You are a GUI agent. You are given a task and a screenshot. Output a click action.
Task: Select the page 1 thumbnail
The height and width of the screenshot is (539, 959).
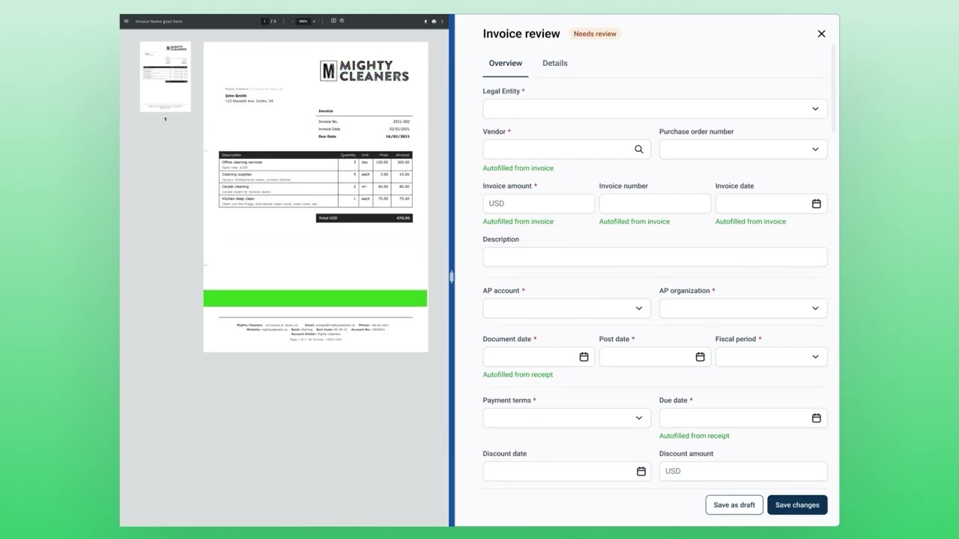(166, 76)
